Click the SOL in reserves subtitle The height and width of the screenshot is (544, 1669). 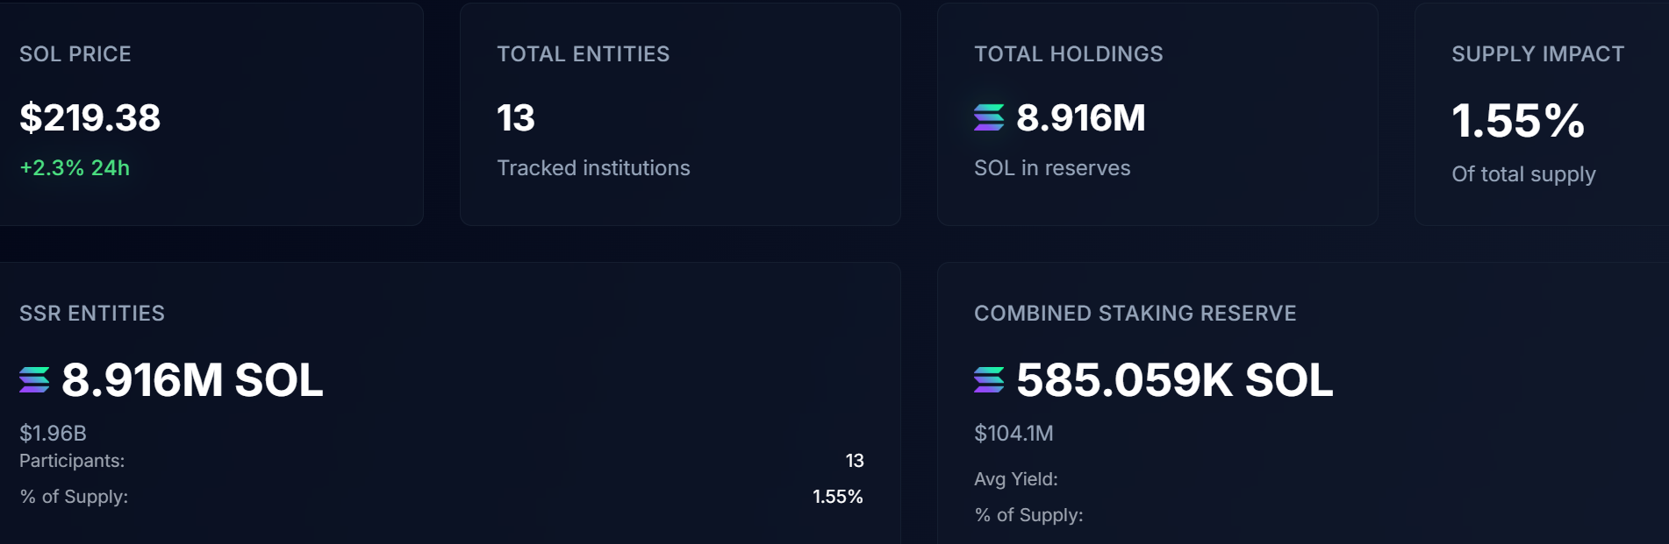[1051, 168]
